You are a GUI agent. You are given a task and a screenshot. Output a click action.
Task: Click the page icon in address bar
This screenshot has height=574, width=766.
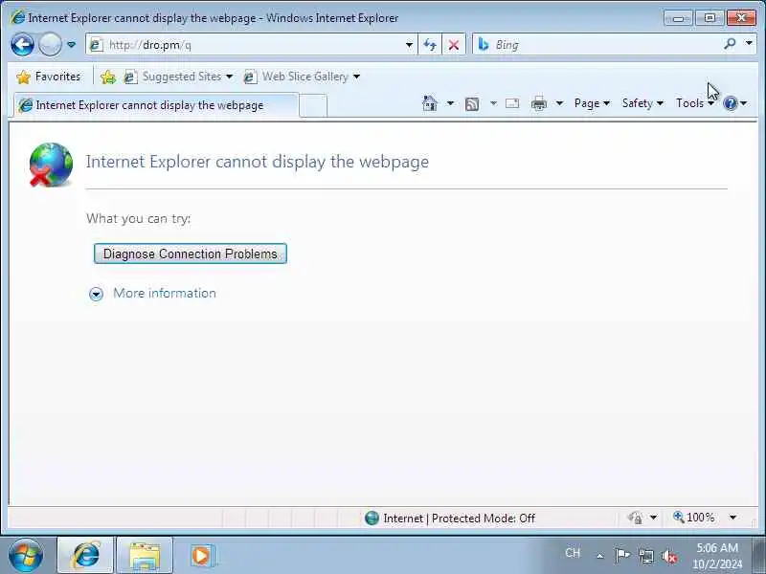click(x=97, y=45)
